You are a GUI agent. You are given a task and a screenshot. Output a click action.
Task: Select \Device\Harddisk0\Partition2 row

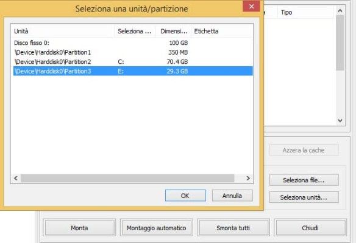133,61
